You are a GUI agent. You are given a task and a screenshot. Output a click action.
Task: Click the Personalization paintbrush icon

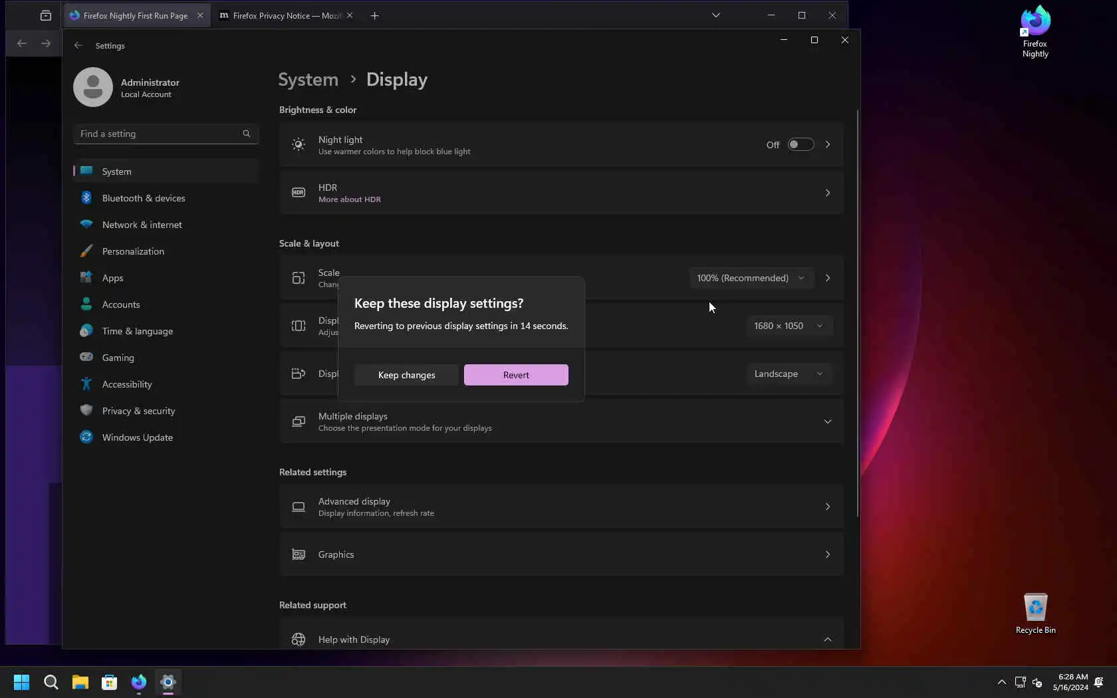86,251
